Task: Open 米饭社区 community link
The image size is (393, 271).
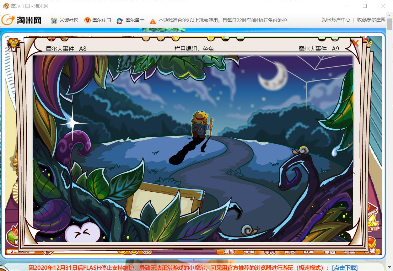Action: point(65,20)
